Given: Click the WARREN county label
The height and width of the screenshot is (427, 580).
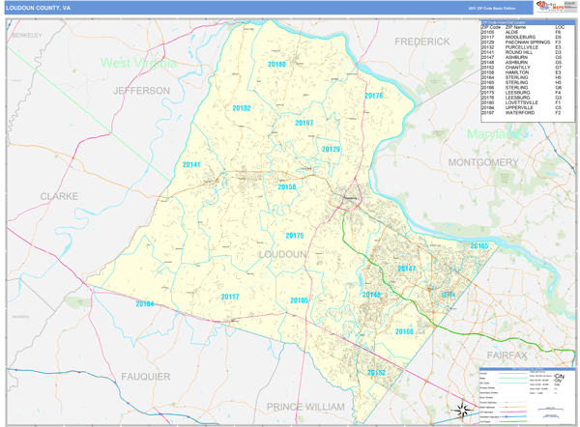Looking at the screenshot, I should (20, 317).
